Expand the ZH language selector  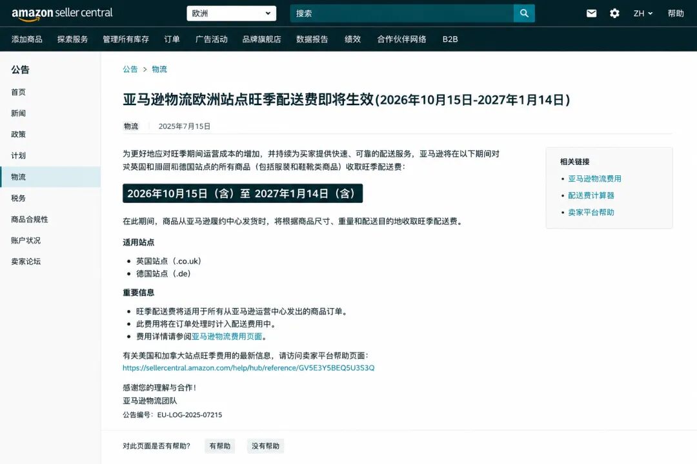pyautogui.click(x=643, y=14)
